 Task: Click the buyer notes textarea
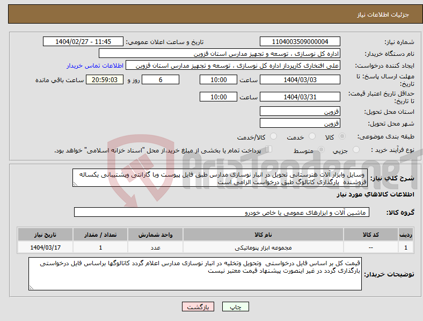(x=195, y=274)
